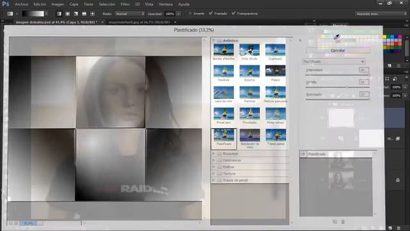Image resolution: width=410 pixels, height=231 pixels.
Task: Choose the Cuarteado filter thumbnail
Action: (x=275, y=50)
